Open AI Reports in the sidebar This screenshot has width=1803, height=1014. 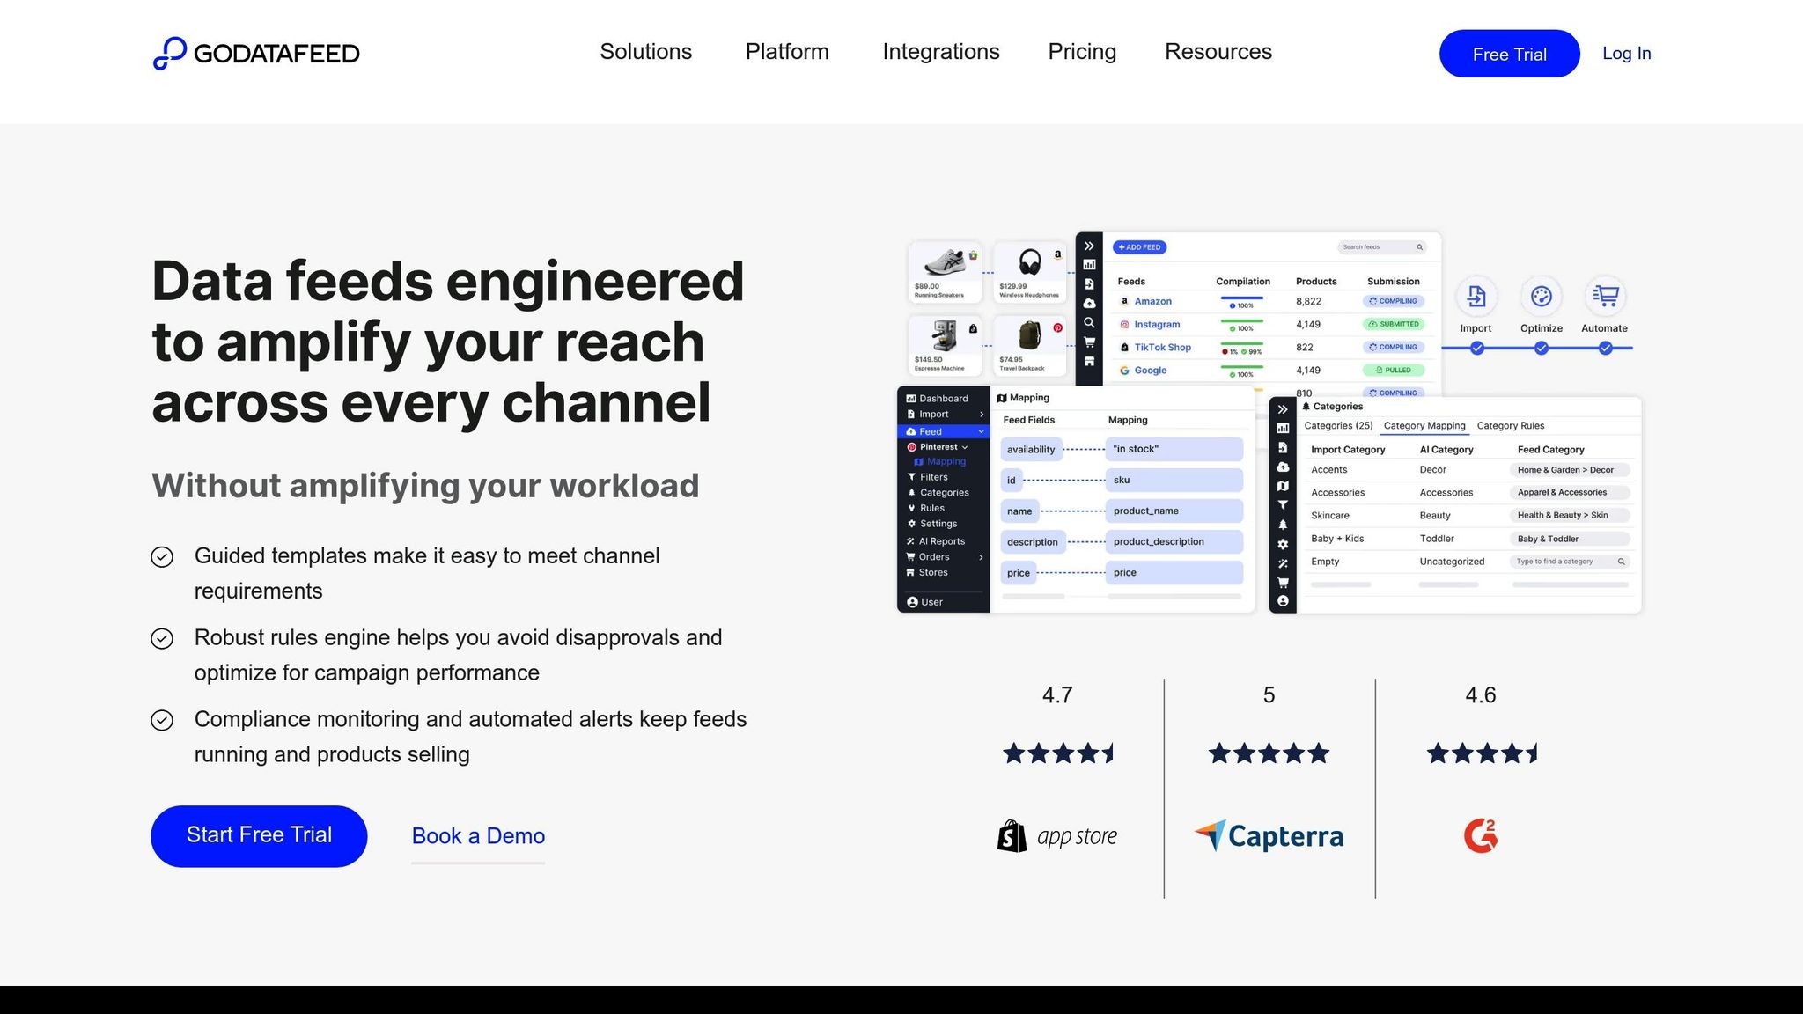[x=938, y=540]
